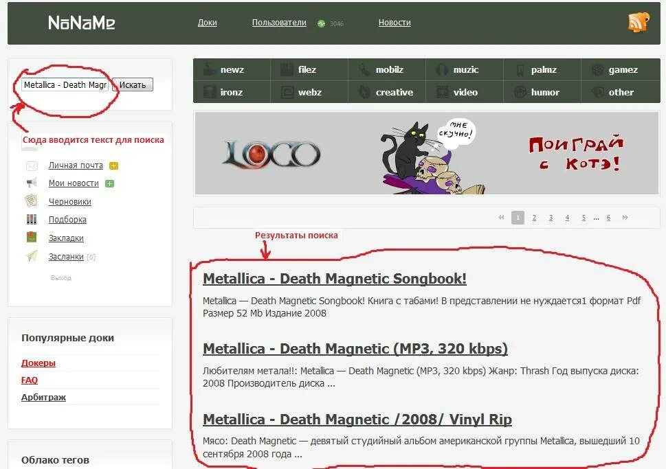
Task: Open the webz category
Action: pyautogui.click(x=309, y=92)
